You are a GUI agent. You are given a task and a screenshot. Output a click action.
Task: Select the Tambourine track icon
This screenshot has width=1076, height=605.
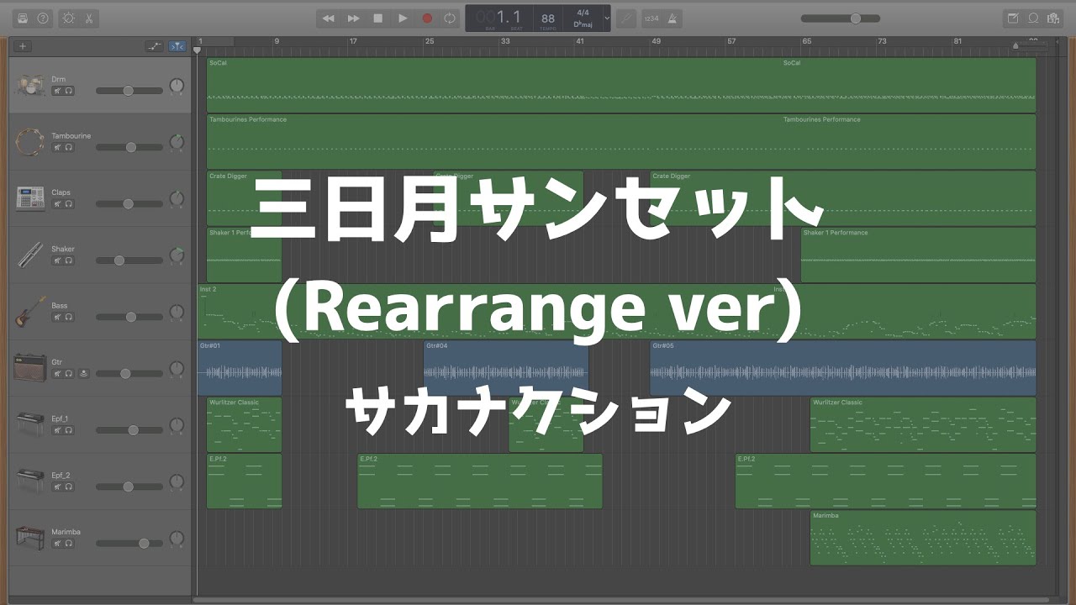tap(30, 142)
